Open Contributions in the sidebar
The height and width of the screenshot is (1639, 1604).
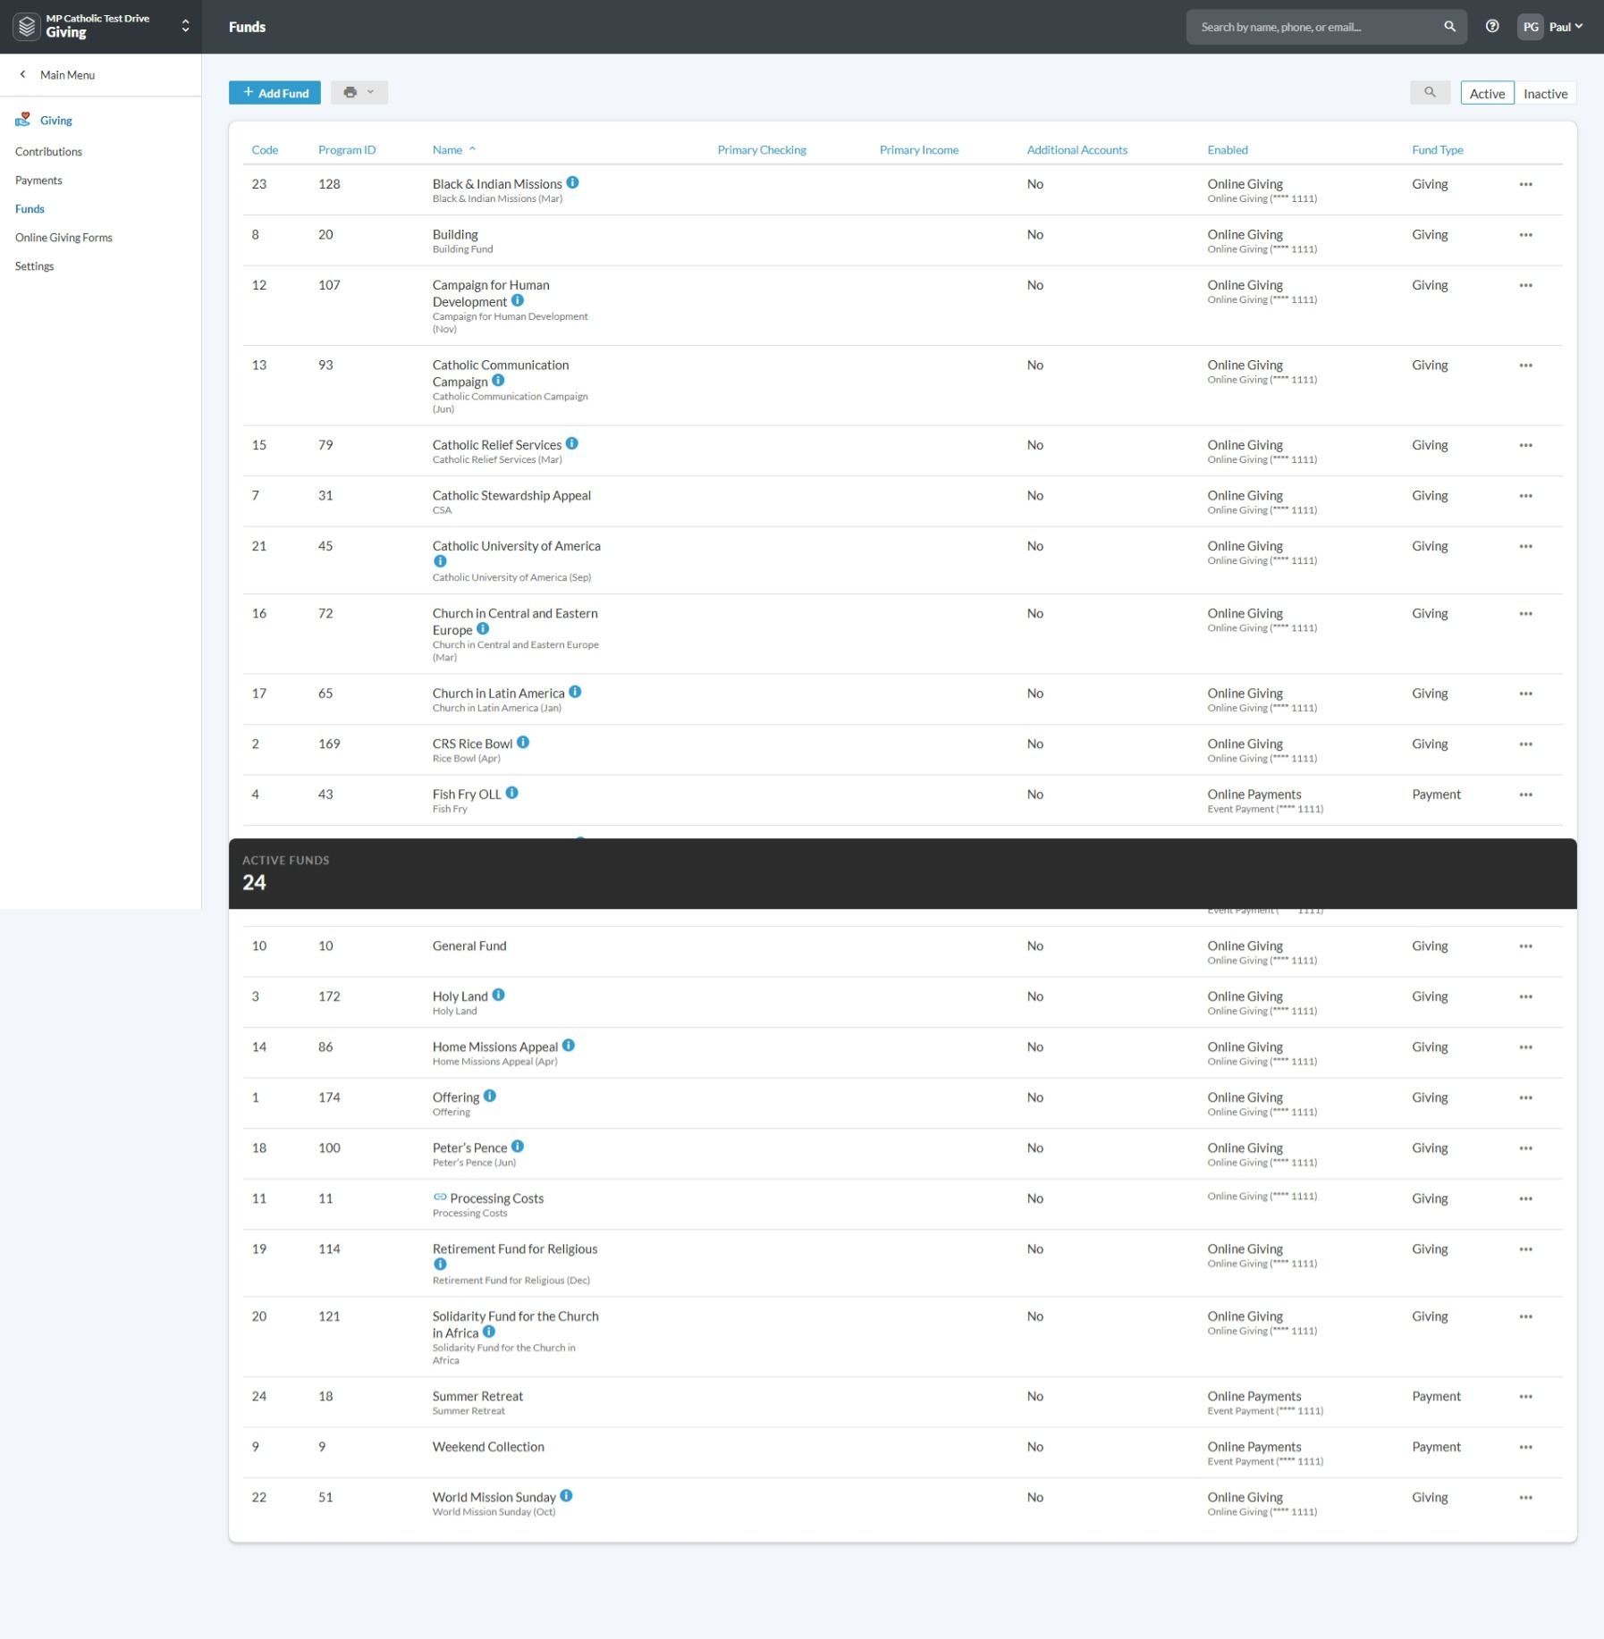(48, 152)
